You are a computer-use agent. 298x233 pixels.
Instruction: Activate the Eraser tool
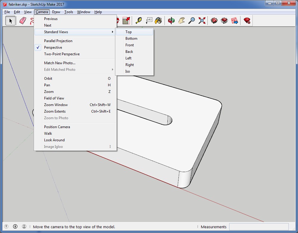[x=23, y=20]
